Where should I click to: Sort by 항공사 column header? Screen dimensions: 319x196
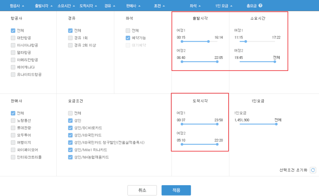tap(17, 6)
